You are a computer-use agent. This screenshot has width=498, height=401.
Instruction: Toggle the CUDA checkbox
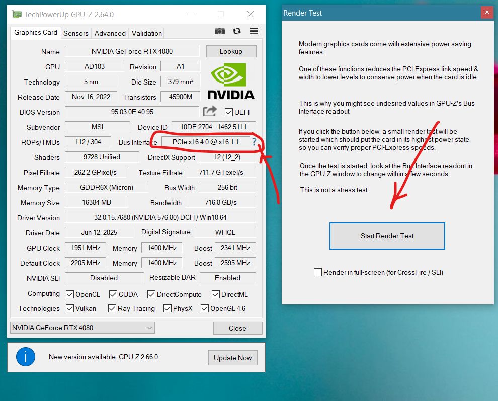point(113,294)
